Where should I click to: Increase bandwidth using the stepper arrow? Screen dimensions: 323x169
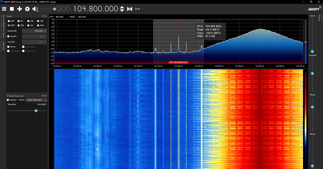point(45,30)
